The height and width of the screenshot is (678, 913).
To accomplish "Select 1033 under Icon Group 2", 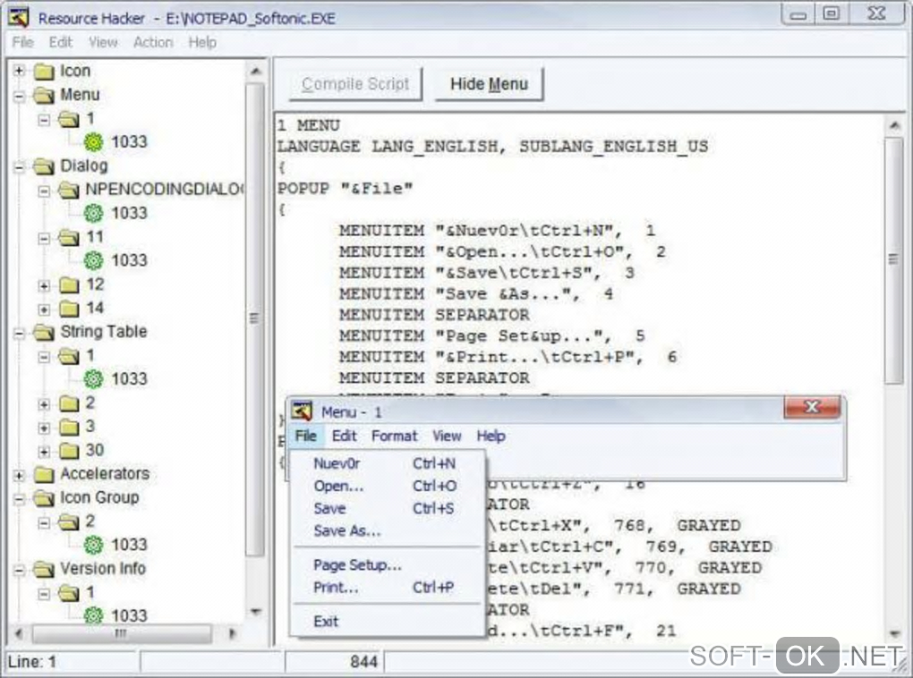I will point(129,545).
